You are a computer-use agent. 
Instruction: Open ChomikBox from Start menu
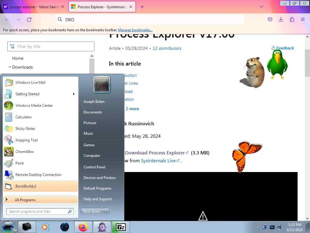pos(41,152)
